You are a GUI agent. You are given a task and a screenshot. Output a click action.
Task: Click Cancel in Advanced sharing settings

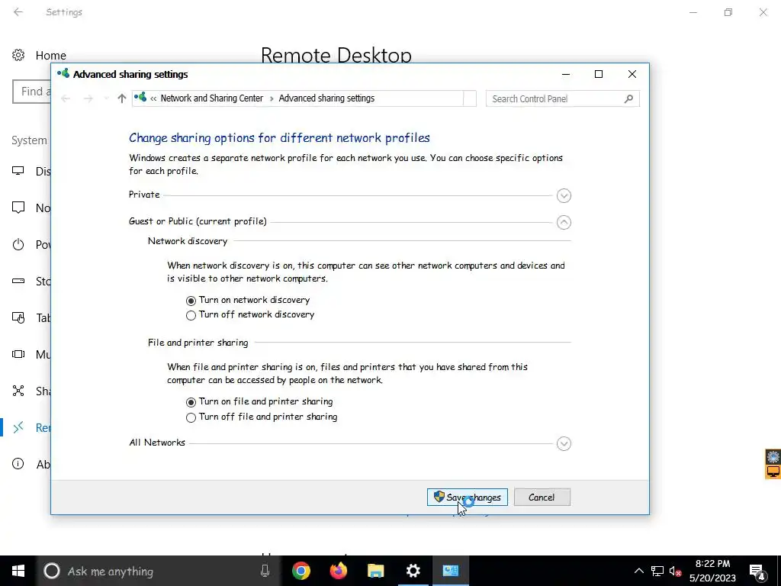click(x=542, y=497)
